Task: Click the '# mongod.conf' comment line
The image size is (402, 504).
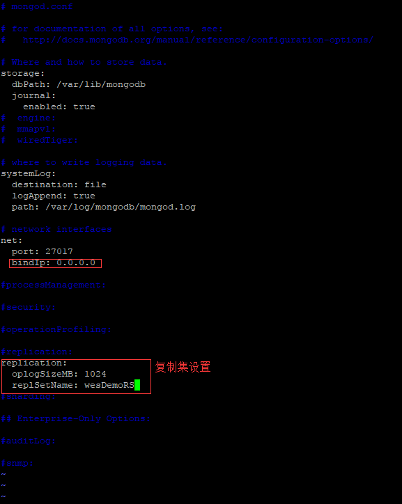Action: pos(37,6)
